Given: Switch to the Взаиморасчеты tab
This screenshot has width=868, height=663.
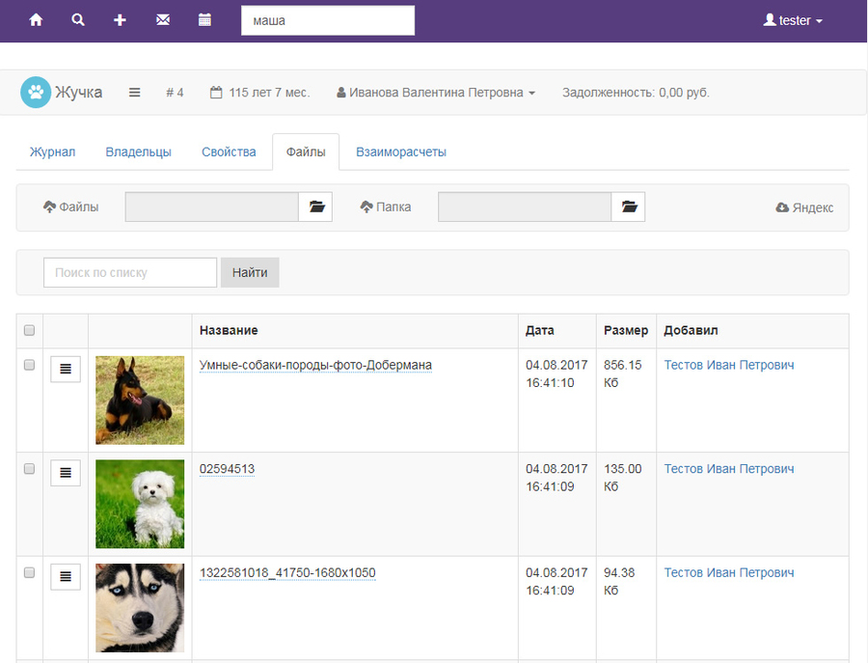Looking at the screenshot, I should tap(401, 152).
